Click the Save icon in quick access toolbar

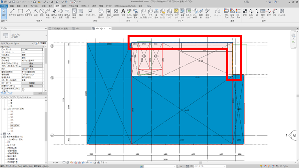point(14,2)
